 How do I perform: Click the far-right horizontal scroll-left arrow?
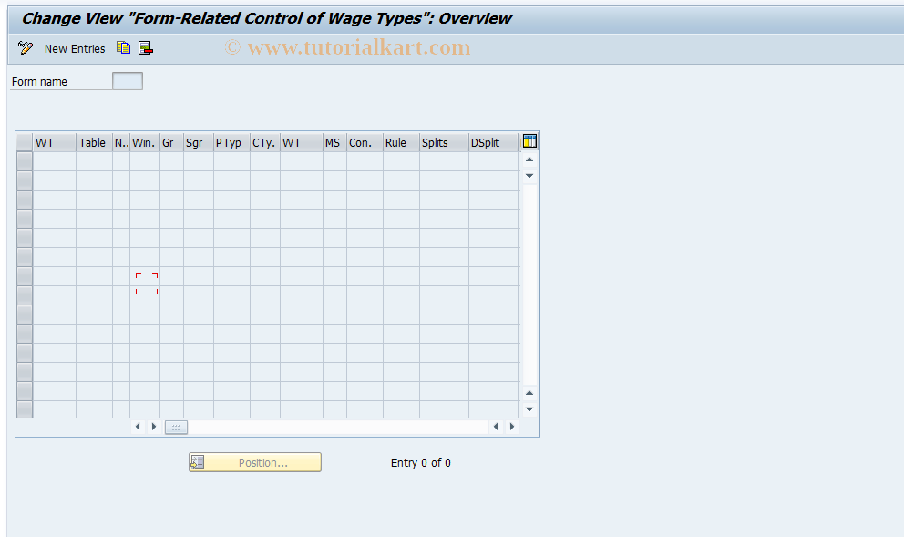[x=496, y=427]
